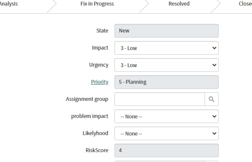Expand the problem impact dropdown
The image size is (252, 162).
(x=167, y=116)
